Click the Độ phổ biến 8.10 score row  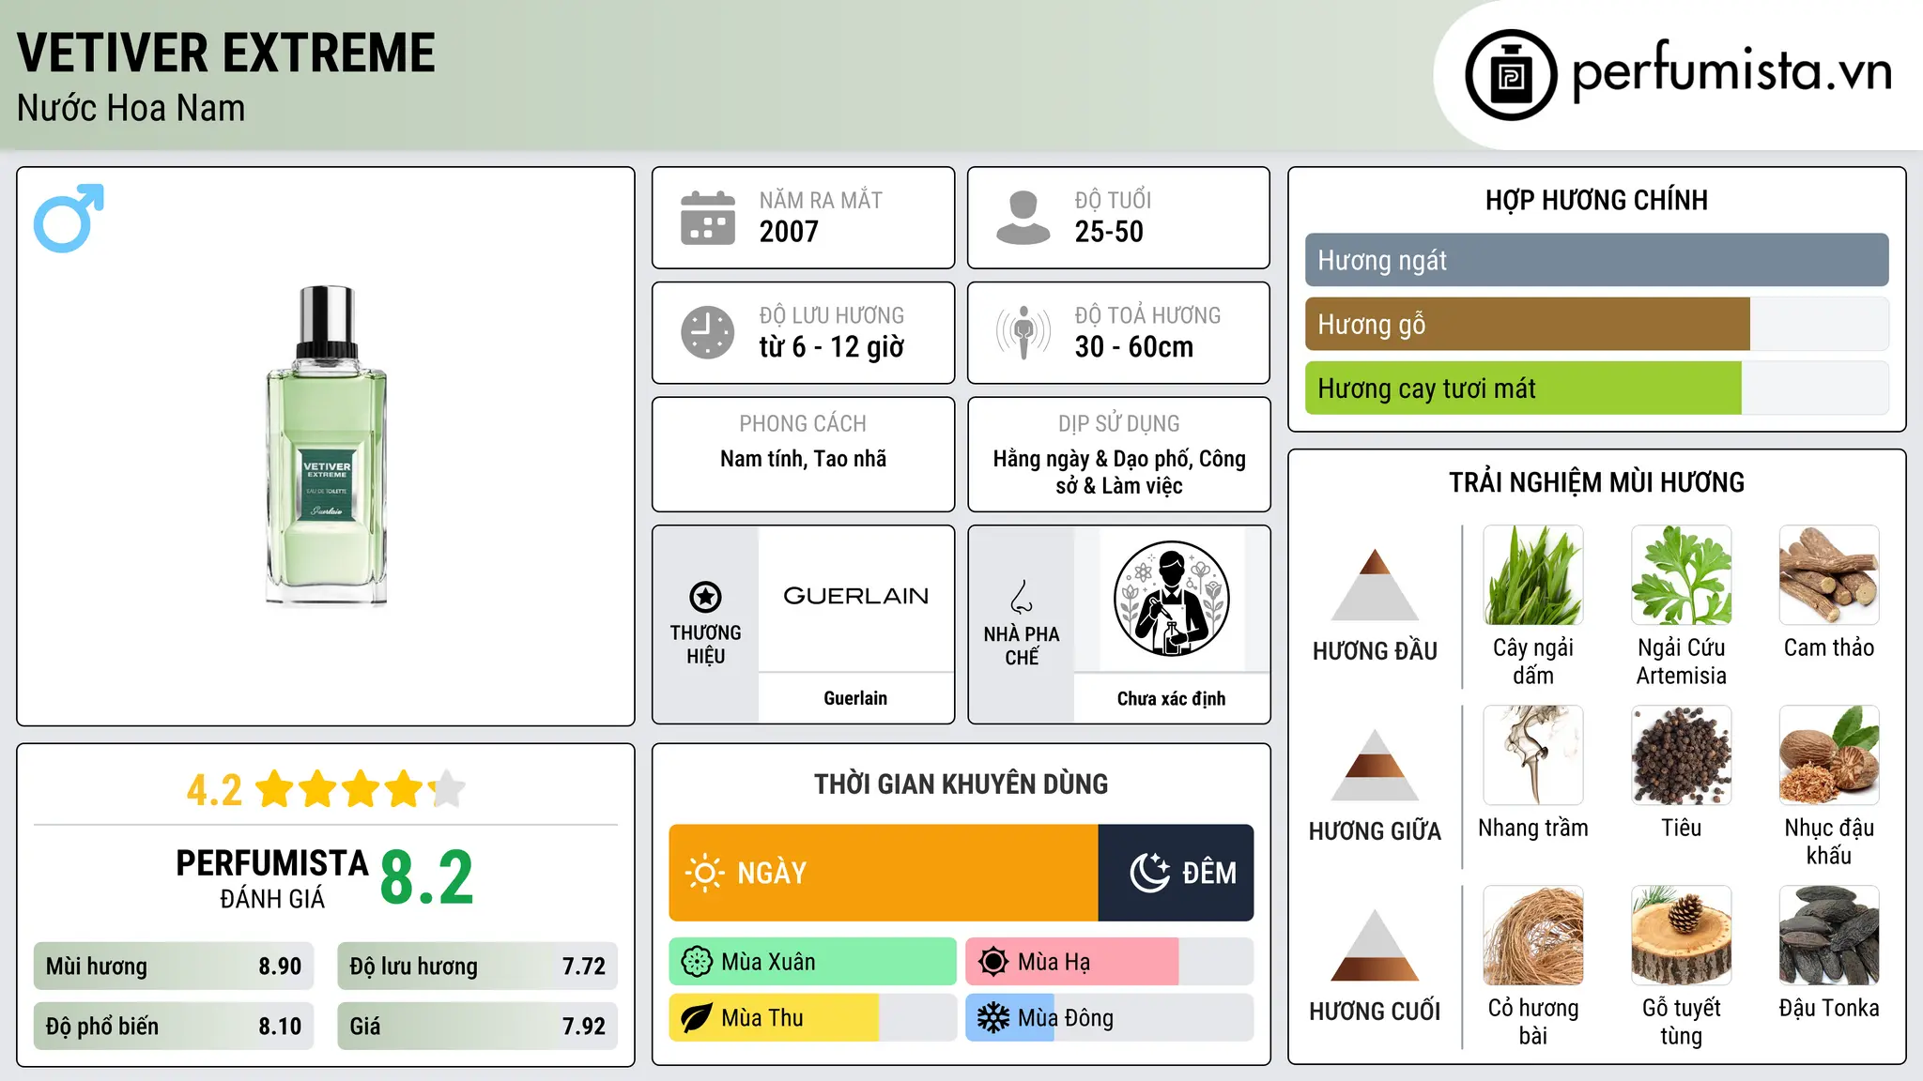click(174, 1026)
